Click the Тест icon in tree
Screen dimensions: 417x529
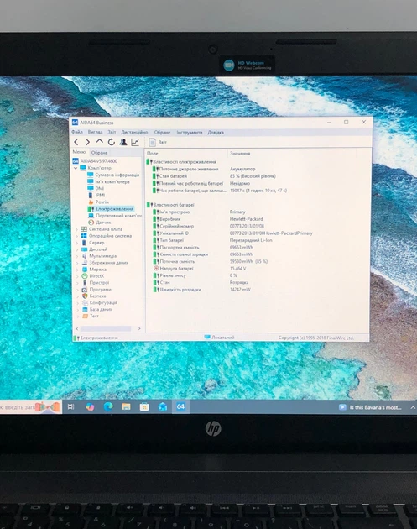pos(86,316)
